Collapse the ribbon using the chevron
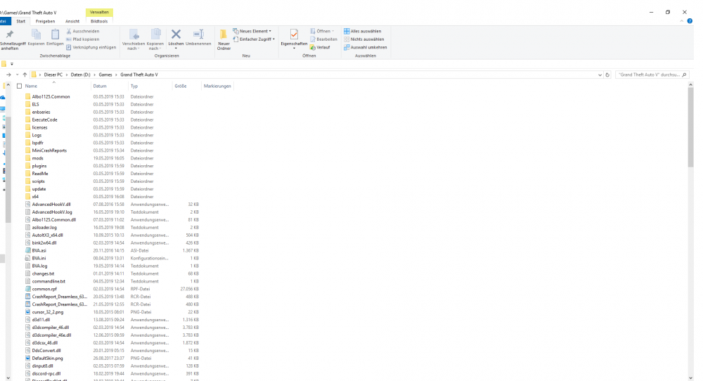 tap(681, 21)
